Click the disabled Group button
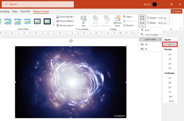184x121 pixels. [x=129, y=21]
